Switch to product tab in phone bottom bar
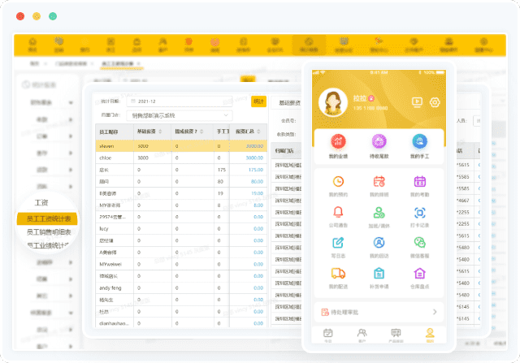520x363 pixels. [x=396, y=335]
